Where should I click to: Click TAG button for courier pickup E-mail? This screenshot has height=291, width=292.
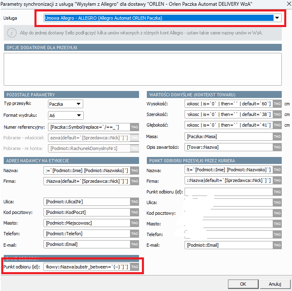277,245
